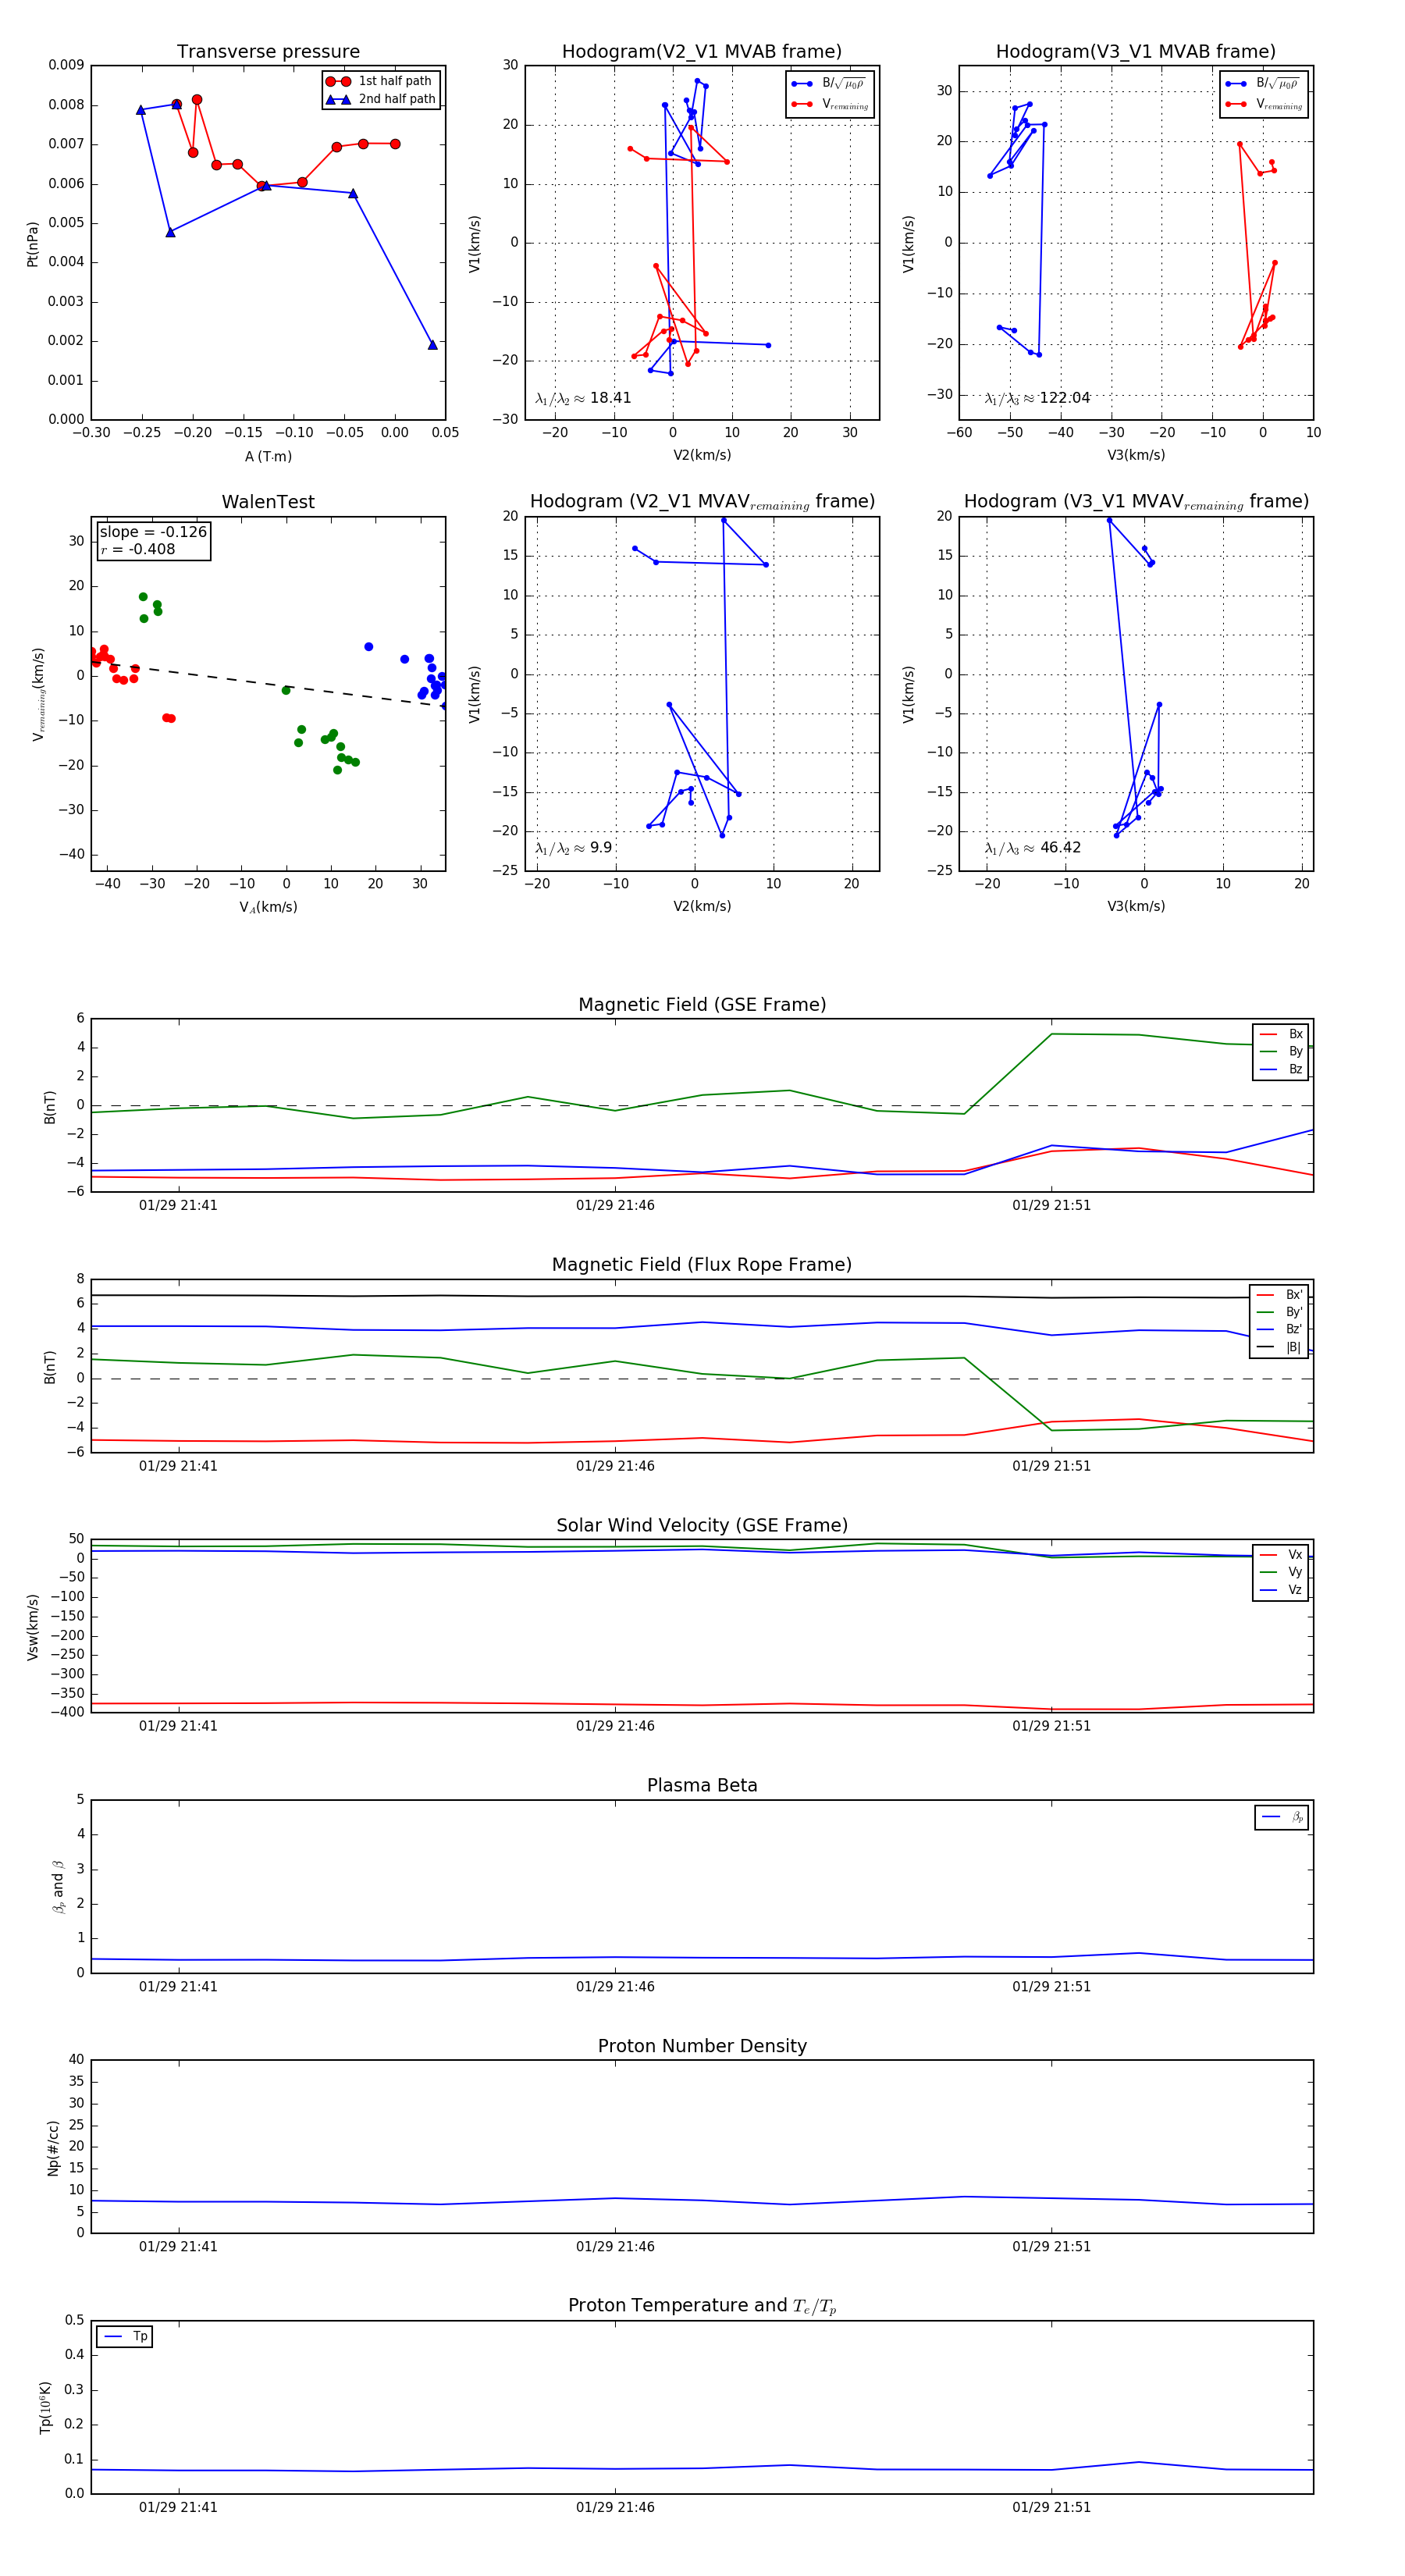
Task: Click the 'Hodogram(V2_V1 MVAB frame)' title
Action: [701, 52]
